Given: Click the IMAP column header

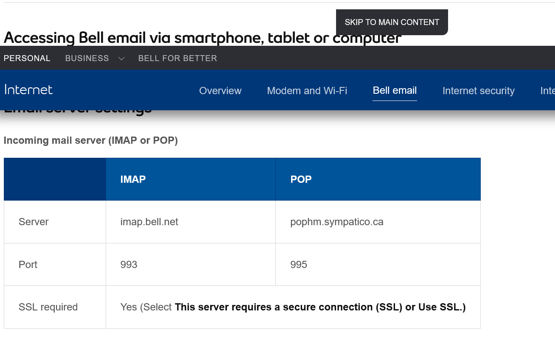Looking at the screenshot, I should click(133, 179).
